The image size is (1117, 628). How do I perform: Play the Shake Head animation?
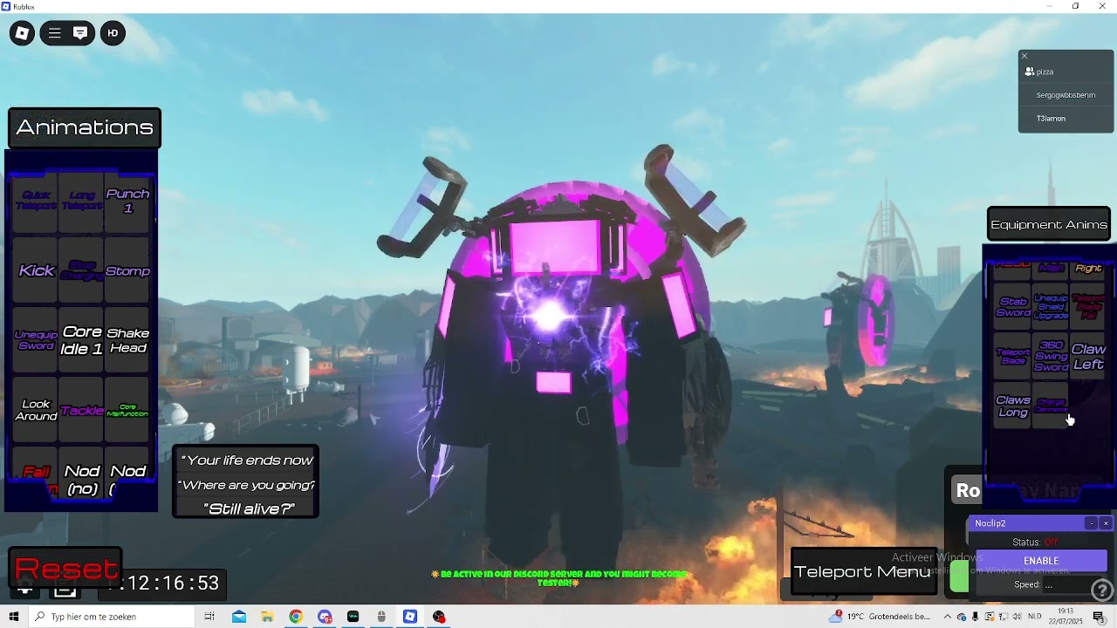pyautogui.click(x=127, y=340)
